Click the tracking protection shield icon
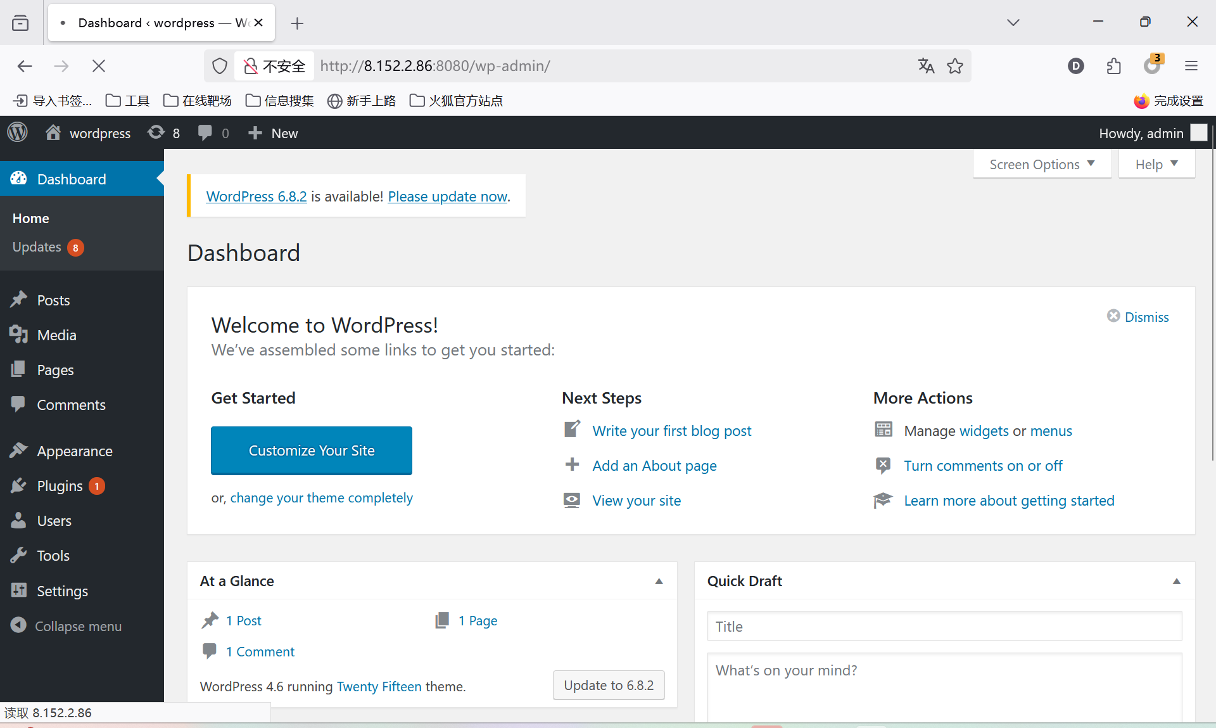This screenshot has width=1216, height=728. pos(220,66)
